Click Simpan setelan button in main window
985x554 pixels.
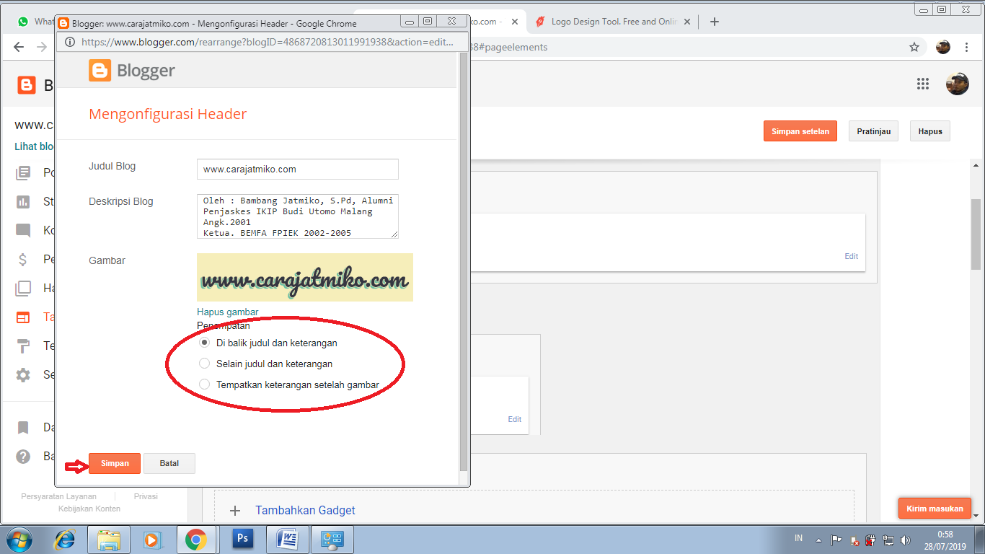pyautogui.click(x=800, y=131)
